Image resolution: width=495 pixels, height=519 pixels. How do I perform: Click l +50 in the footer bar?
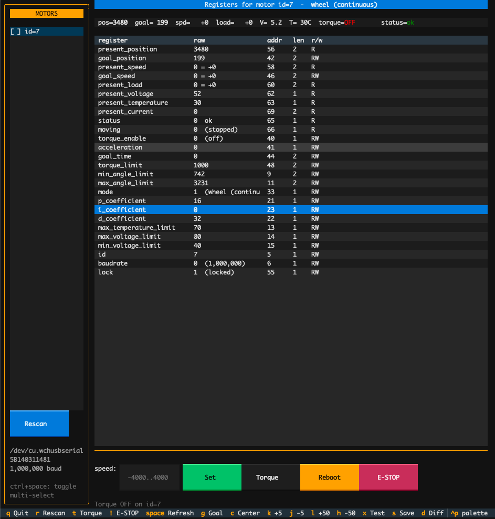pyautogui.click(x=320, y=513)
